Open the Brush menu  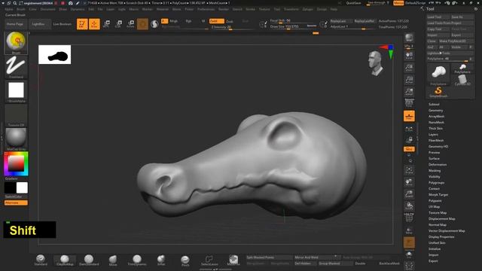pyautogui.click(x=21, y=9)
